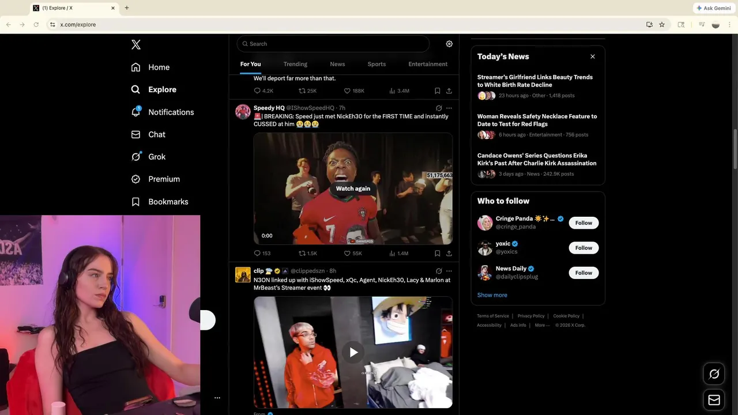
Task: Reply to the post with 4.2K comments
Action: [263, 91]
